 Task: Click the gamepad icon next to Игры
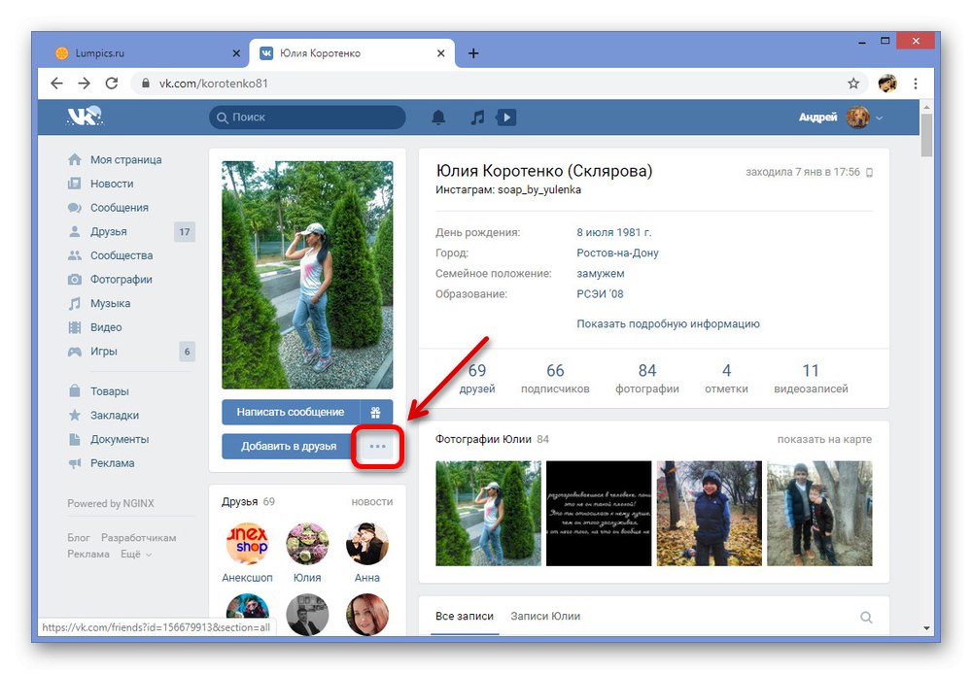75,352
